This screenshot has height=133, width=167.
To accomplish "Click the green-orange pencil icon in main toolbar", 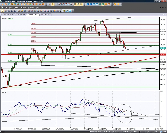I will (x=18, y=4).
